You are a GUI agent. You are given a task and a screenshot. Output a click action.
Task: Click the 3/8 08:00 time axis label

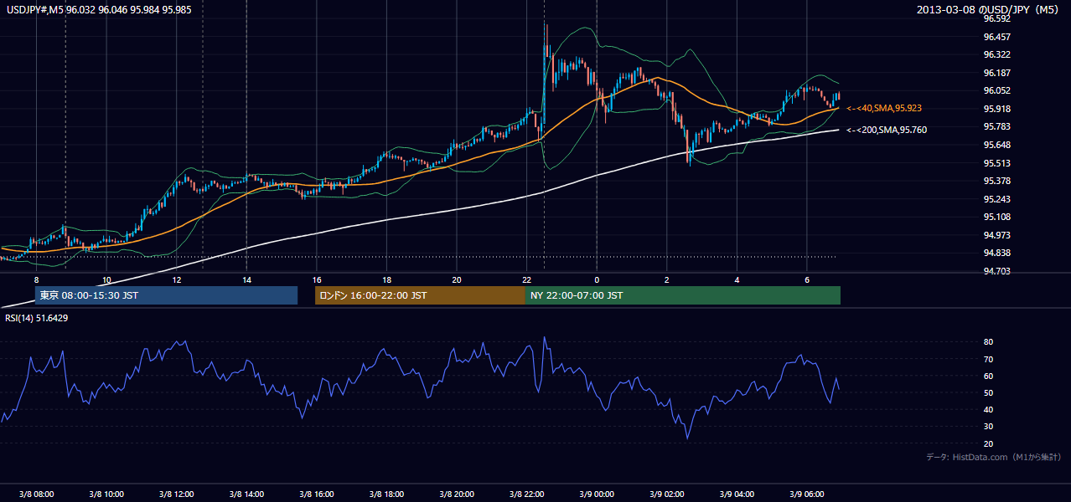pos(36,494)
